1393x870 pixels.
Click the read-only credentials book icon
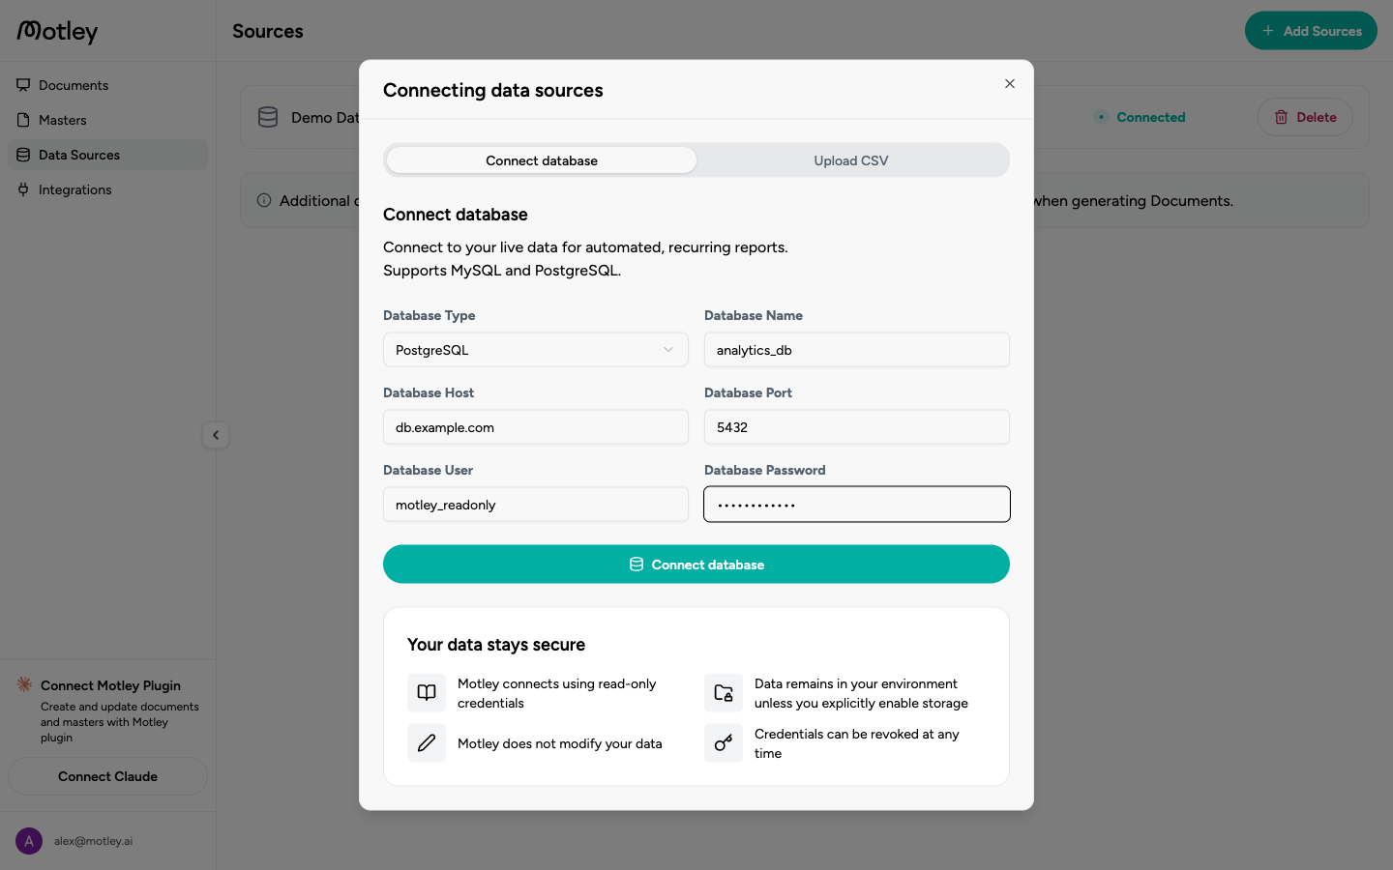[427, 693]
